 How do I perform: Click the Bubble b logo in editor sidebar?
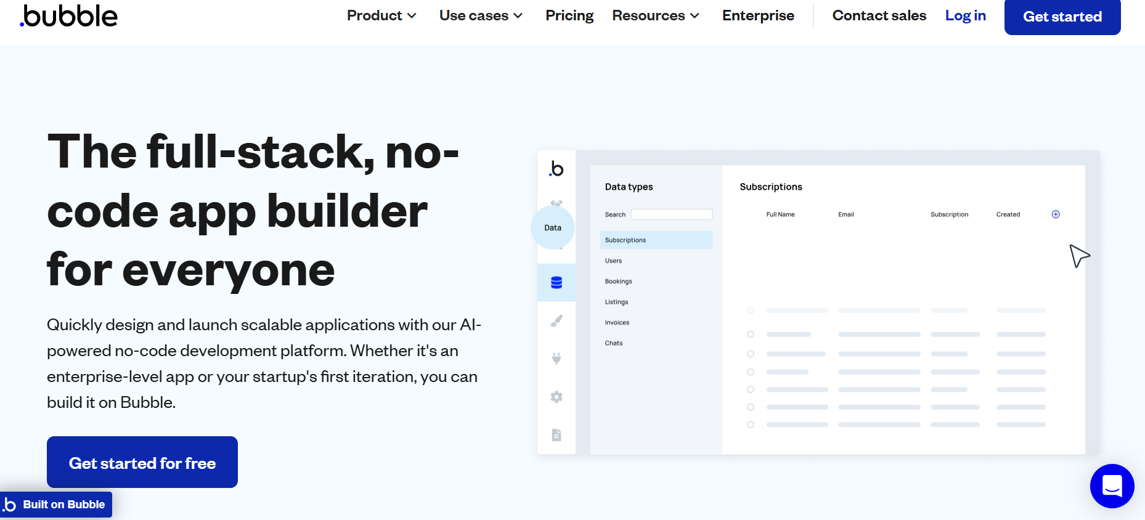(x=556, y=168)
